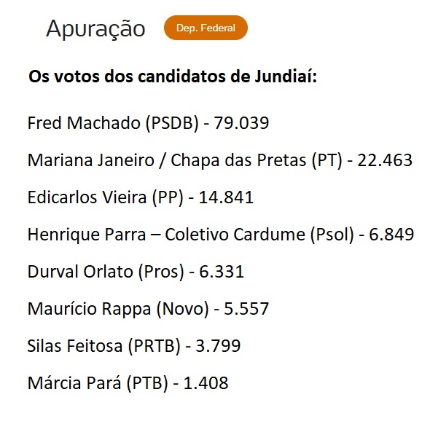430x424 pixels.
Task: Click the vote count 1.408
Action: [206, 383]
